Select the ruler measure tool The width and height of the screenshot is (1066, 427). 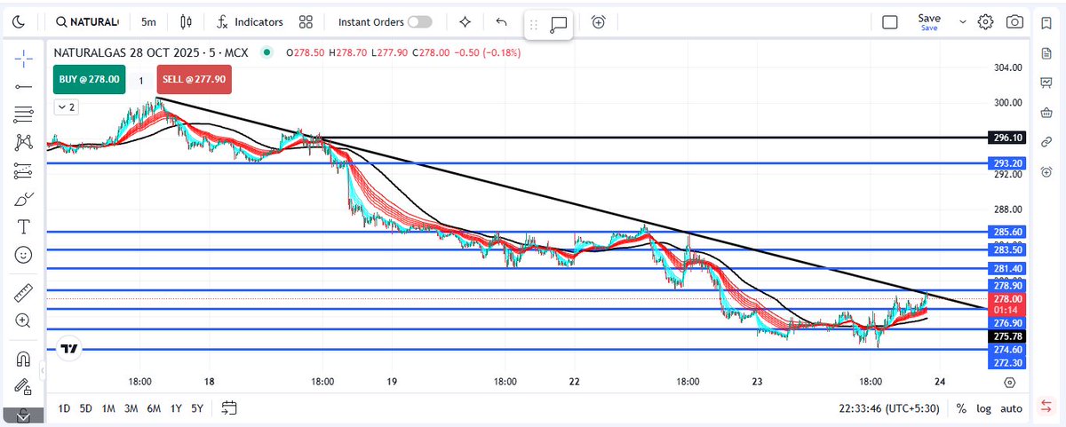[x=24, y=292]
